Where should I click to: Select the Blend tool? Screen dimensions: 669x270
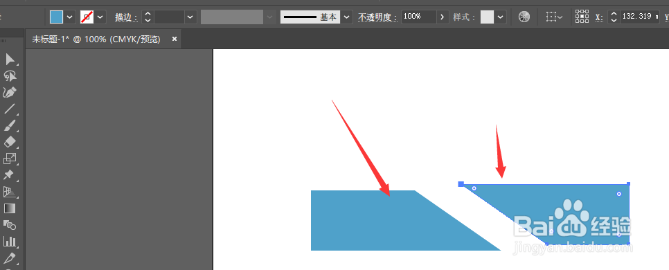(x=10, y=225)
